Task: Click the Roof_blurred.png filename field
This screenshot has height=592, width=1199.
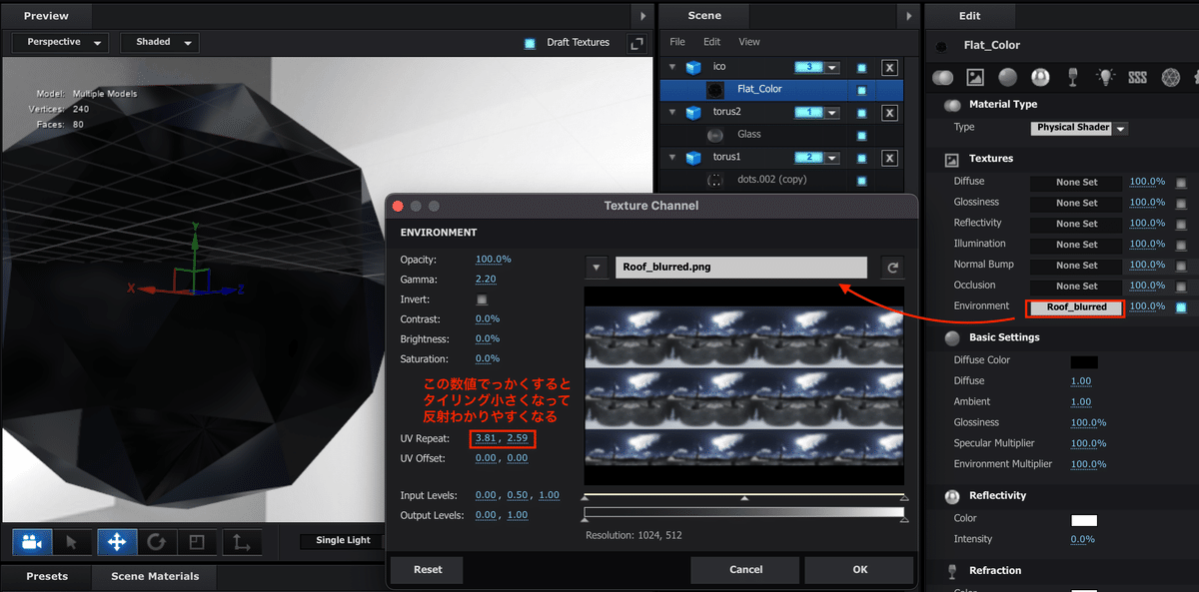Action: tap(741, 268)
